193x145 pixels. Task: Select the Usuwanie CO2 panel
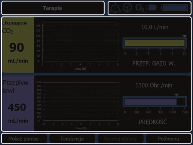(18, 45)
